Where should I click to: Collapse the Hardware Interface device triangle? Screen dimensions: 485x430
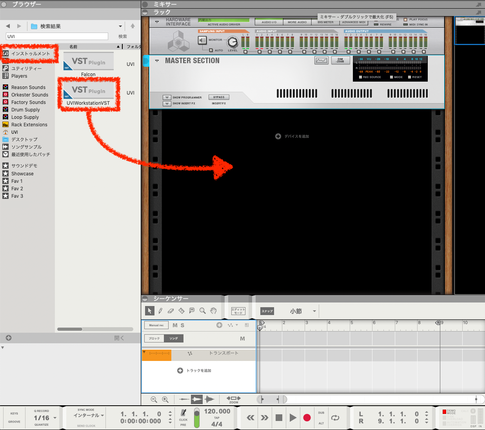tap(157, 22)
